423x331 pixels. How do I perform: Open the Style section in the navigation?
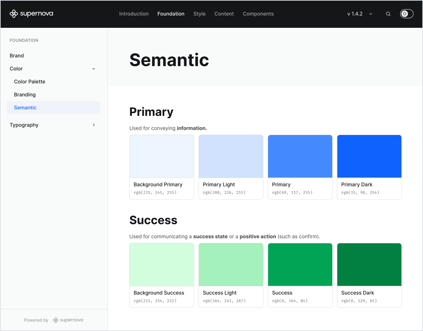click(199, 14)
